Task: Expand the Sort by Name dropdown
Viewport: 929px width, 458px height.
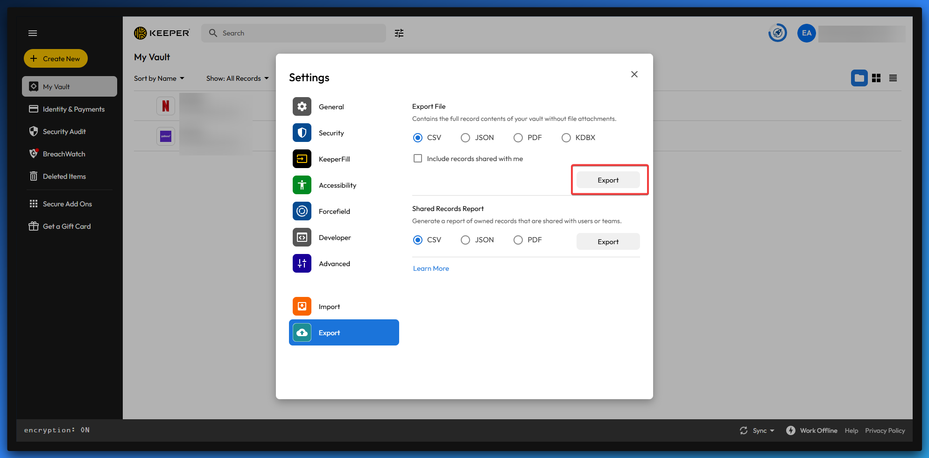Action: click(x=159, y=78)
